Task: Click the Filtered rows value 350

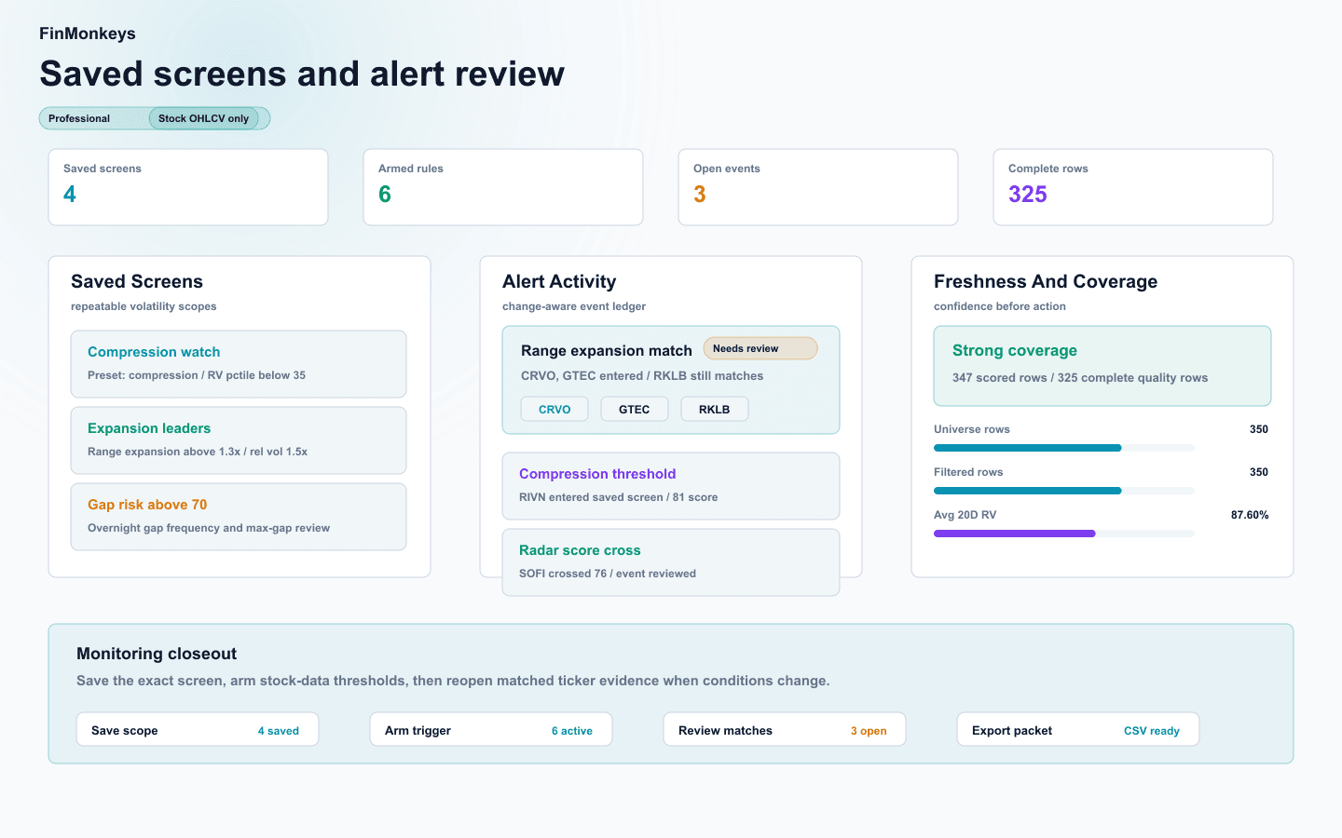Action: 1259,472
